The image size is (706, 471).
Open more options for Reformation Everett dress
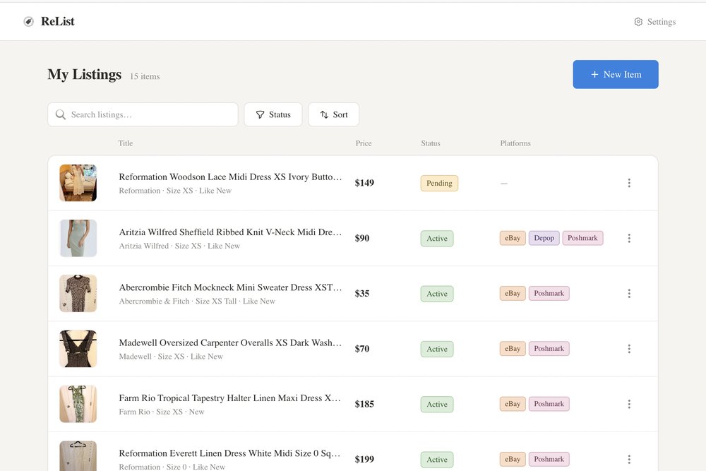coord(629,459)
